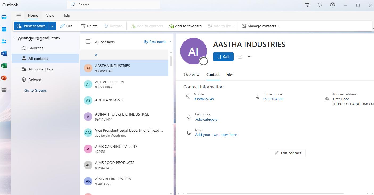
Task: Open the Calendar icon in the left rail
Action: point(4,29)
